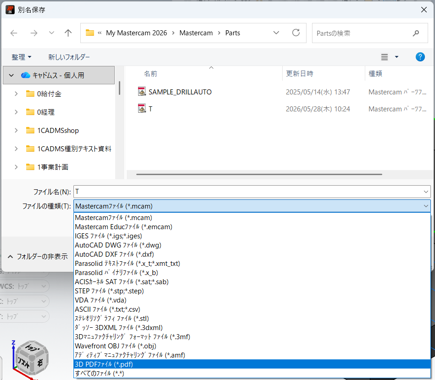Choose 3Dマニュファクチャリング フォーマット (*.3mf)

[252, 336]
